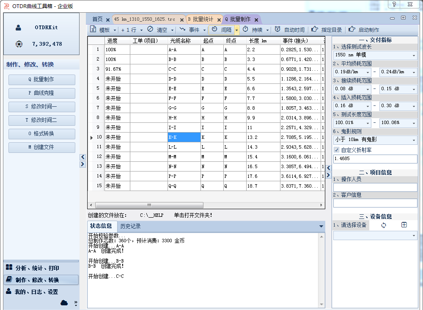
Task: Click the P 曲线克隆 button
Action: coord(41,93)
